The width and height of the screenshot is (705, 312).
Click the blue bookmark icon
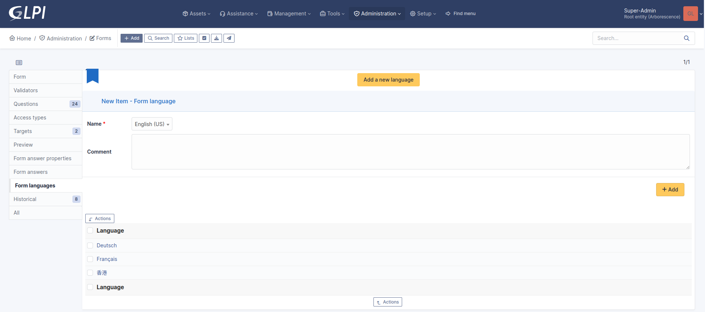click(92, 76)
